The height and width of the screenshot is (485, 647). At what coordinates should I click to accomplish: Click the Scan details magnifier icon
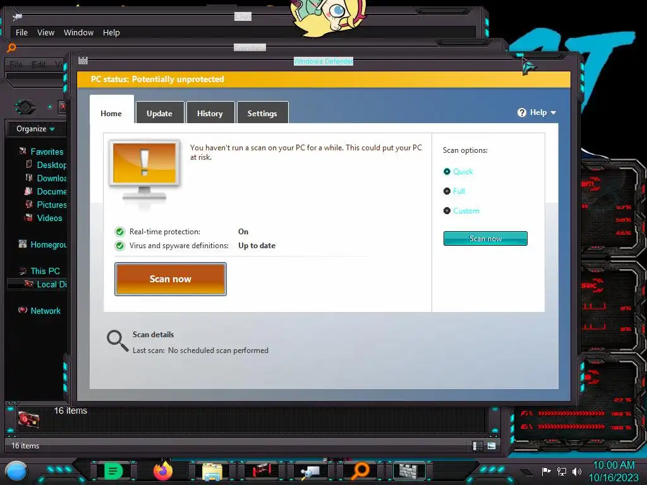tap(118, 340)
